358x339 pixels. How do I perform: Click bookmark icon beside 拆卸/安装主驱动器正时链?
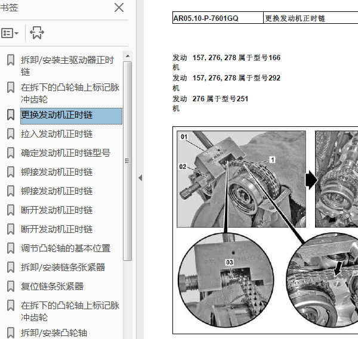click(11, 60)
